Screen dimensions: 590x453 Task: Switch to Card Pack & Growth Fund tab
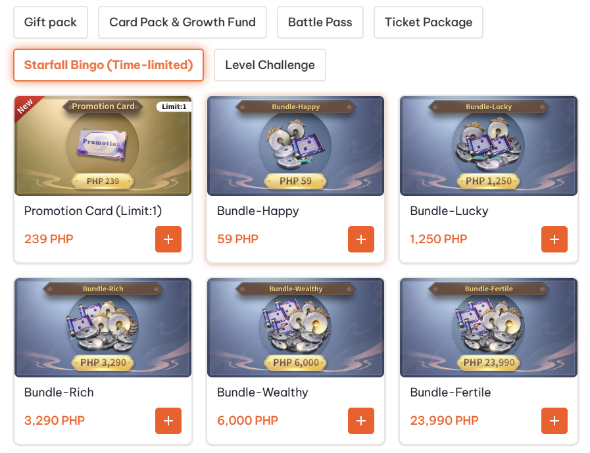pyautogui.click(x=182, y=22)
